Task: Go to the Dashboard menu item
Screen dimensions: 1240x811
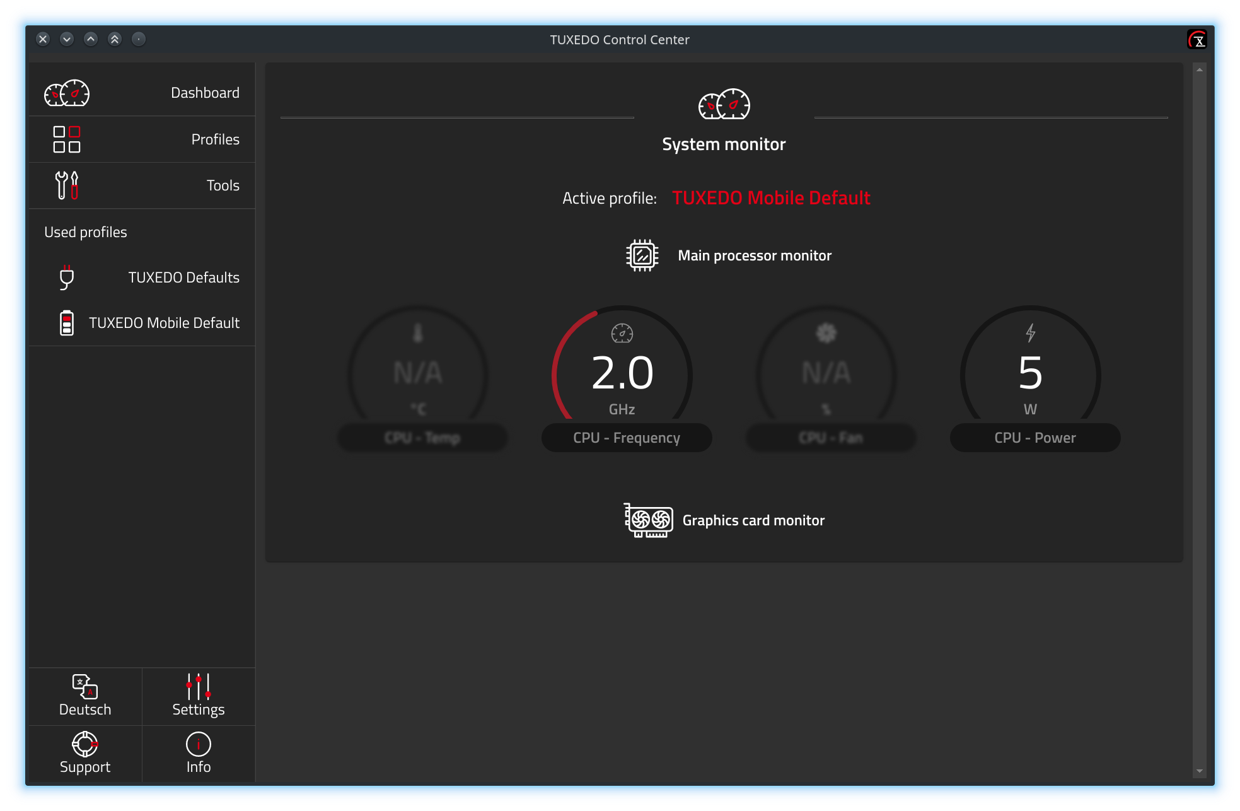Action: [x=142, y=93]
